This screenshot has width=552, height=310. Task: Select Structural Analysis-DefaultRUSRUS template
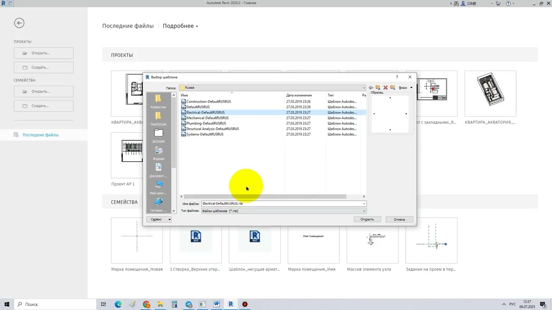(x=213, y=129)
